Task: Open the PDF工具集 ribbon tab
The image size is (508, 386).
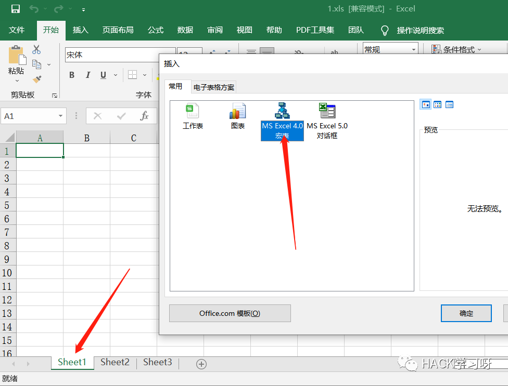Action: click(x=315, y=30)
